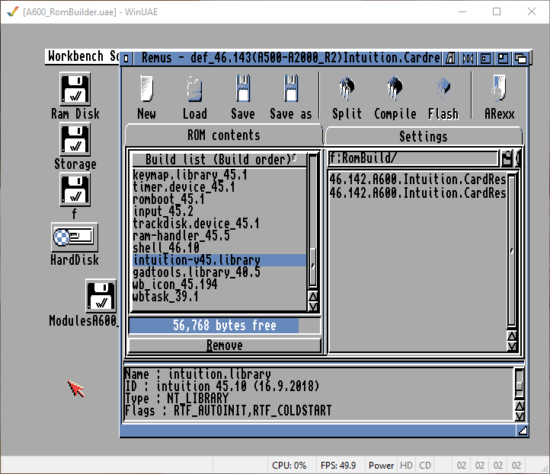Select second 46.142.A600.Intuition.CardRes file
The width and height of the screenshot is (550, 474).
tap(417, 193)
